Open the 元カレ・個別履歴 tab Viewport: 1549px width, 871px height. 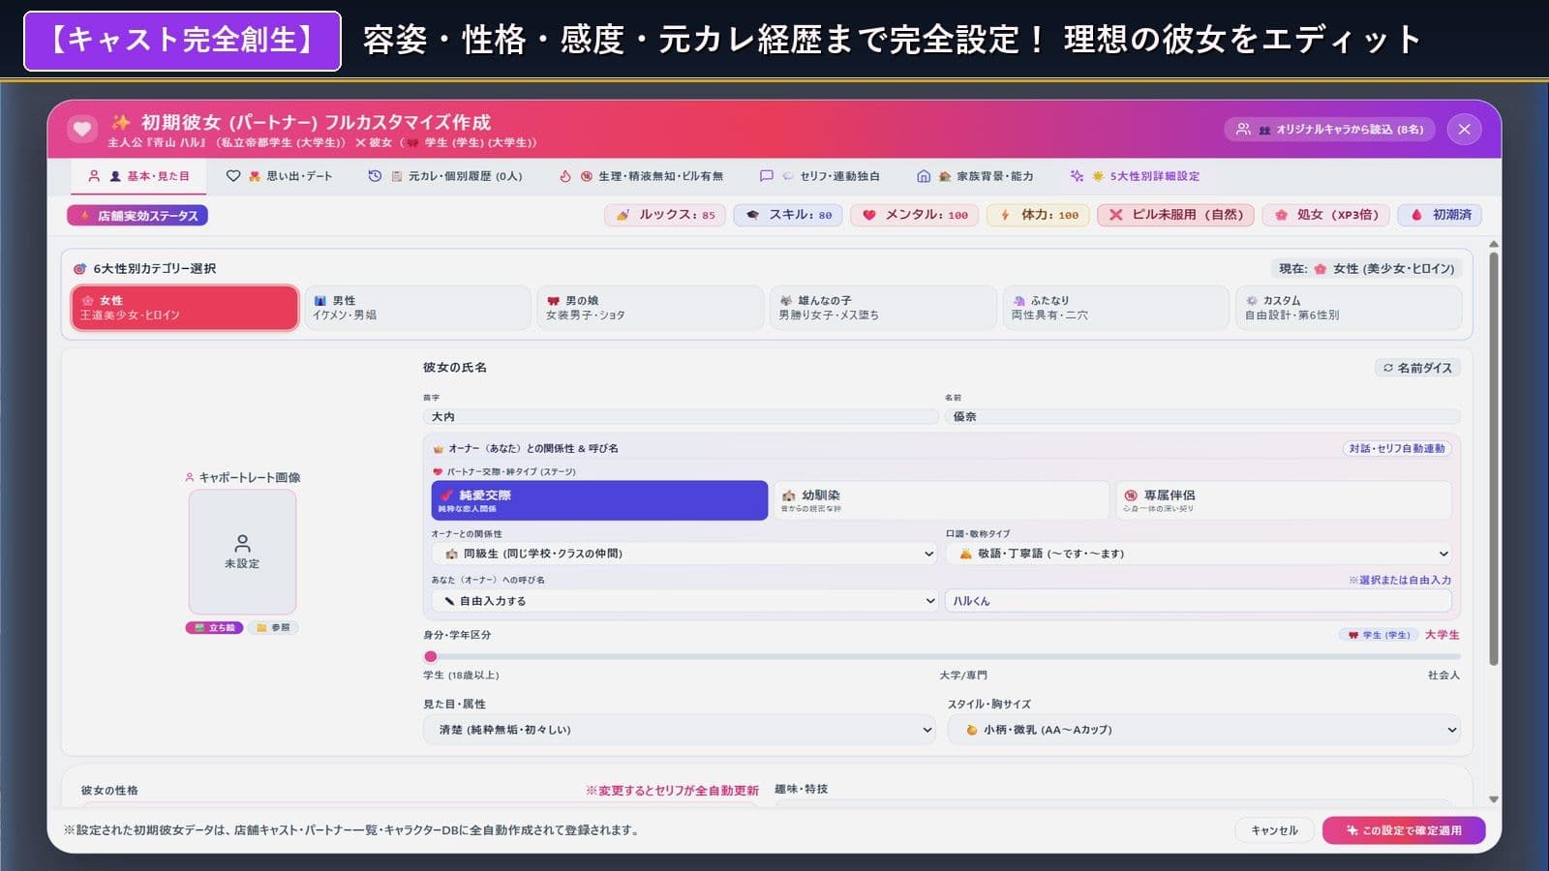pos(445,176)
